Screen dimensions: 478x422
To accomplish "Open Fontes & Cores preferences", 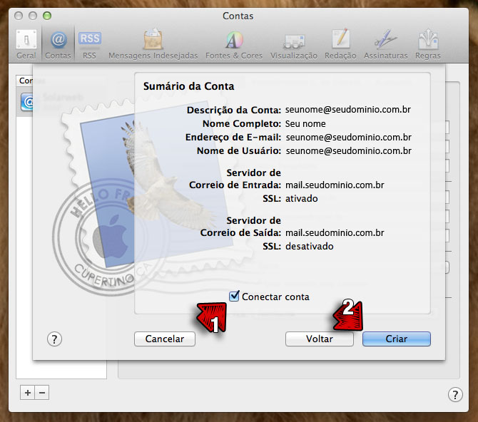I will click(x=234, y=44).
